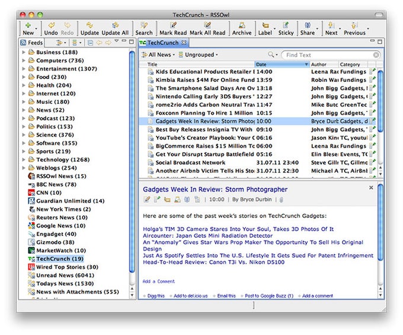Click the Share toolbar icon

pos(308,25)
